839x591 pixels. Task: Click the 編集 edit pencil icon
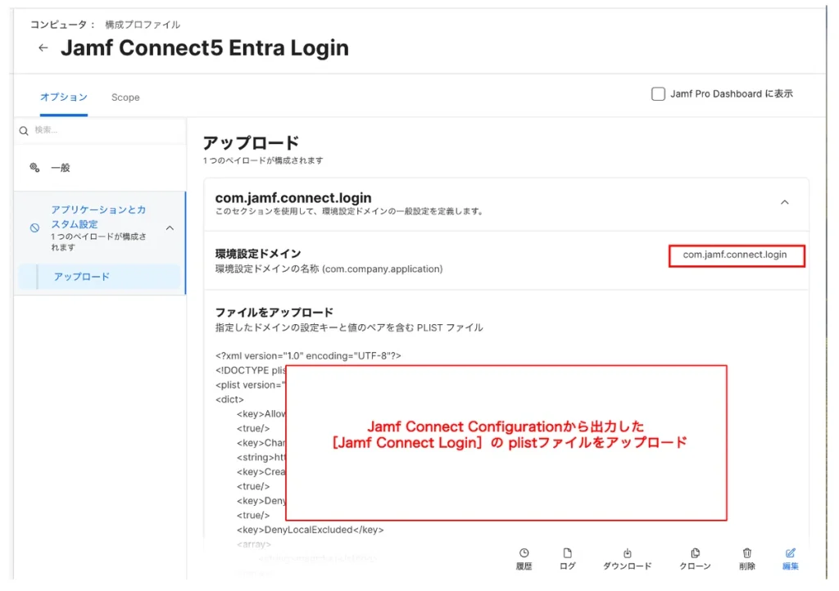point(791,553)
